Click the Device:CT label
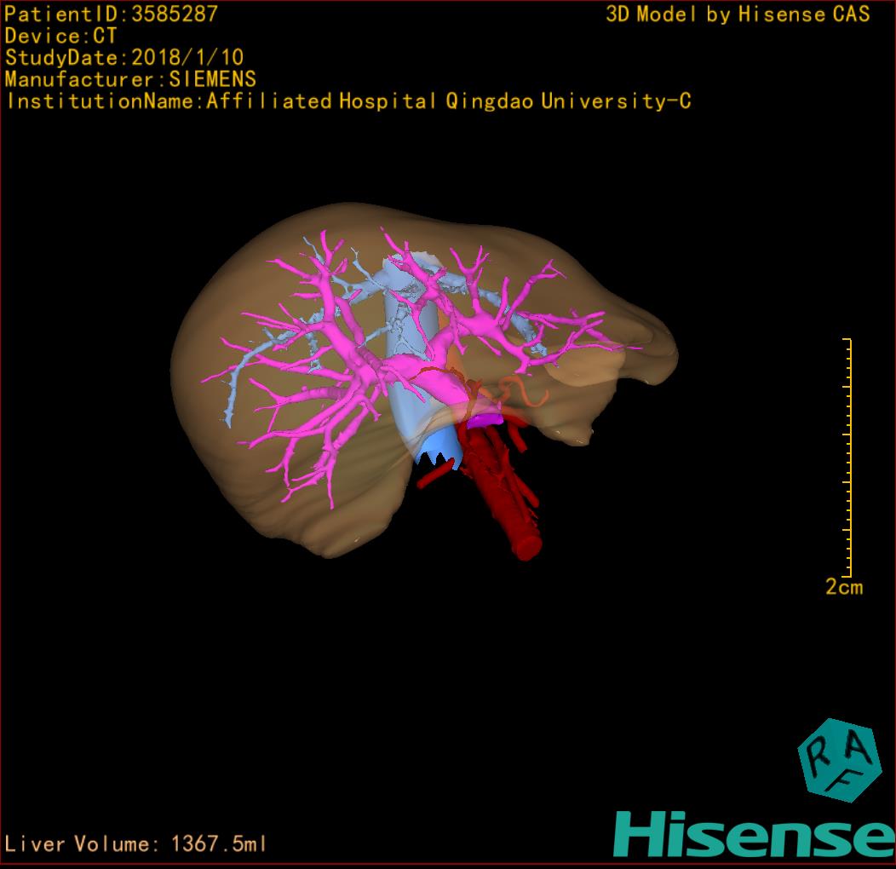Image resolution: width=896 pixels, height=869 pixels. (60, 36)
